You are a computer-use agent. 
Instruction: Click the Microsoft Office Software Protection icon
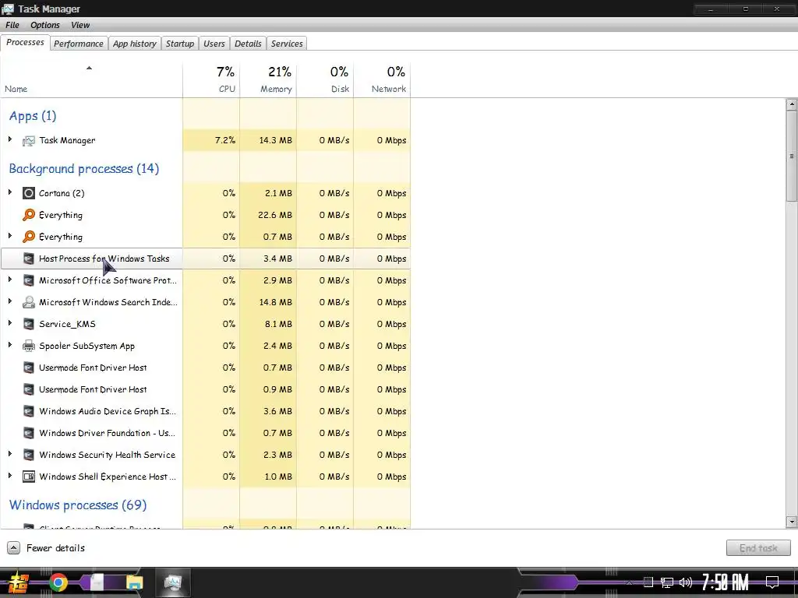click(29, 280)
